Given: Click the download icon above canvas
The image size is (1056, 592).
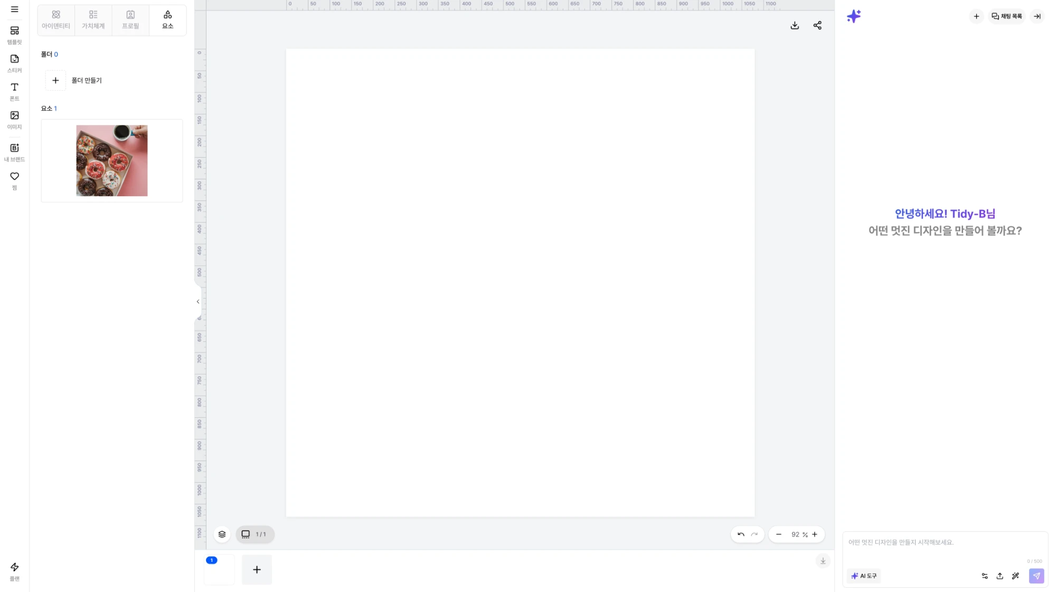Looking at the screenshot, I should (795, 25).
